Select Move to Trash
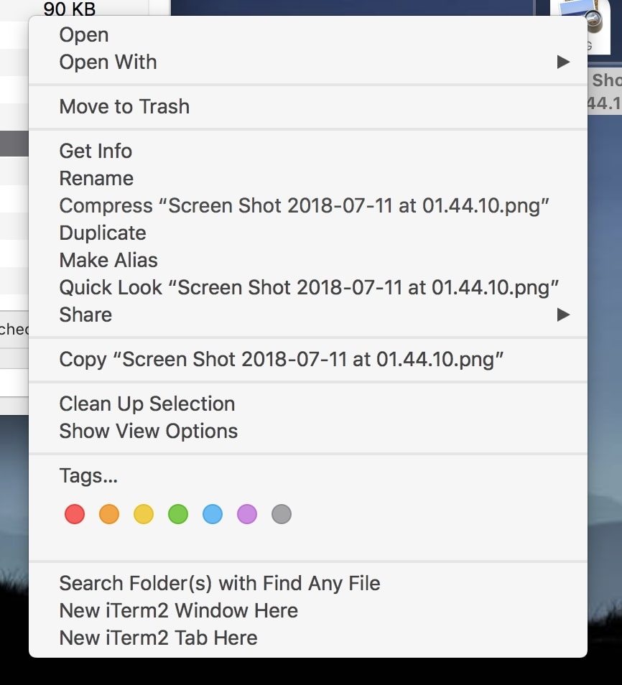The height and width of the screenshot is (685, 622). click(x=124, y=106)
